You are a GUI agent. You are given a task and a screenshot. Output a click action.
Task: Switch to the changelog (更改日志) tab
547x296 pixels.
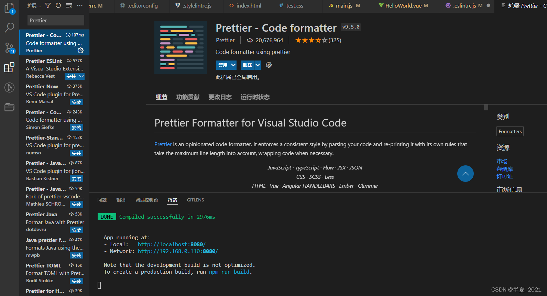pos(220,97)
